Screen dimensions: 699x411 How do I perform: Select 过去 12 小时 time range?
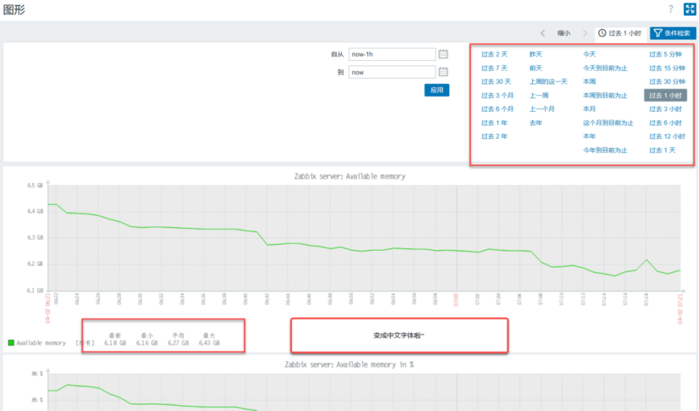point(666,136)
